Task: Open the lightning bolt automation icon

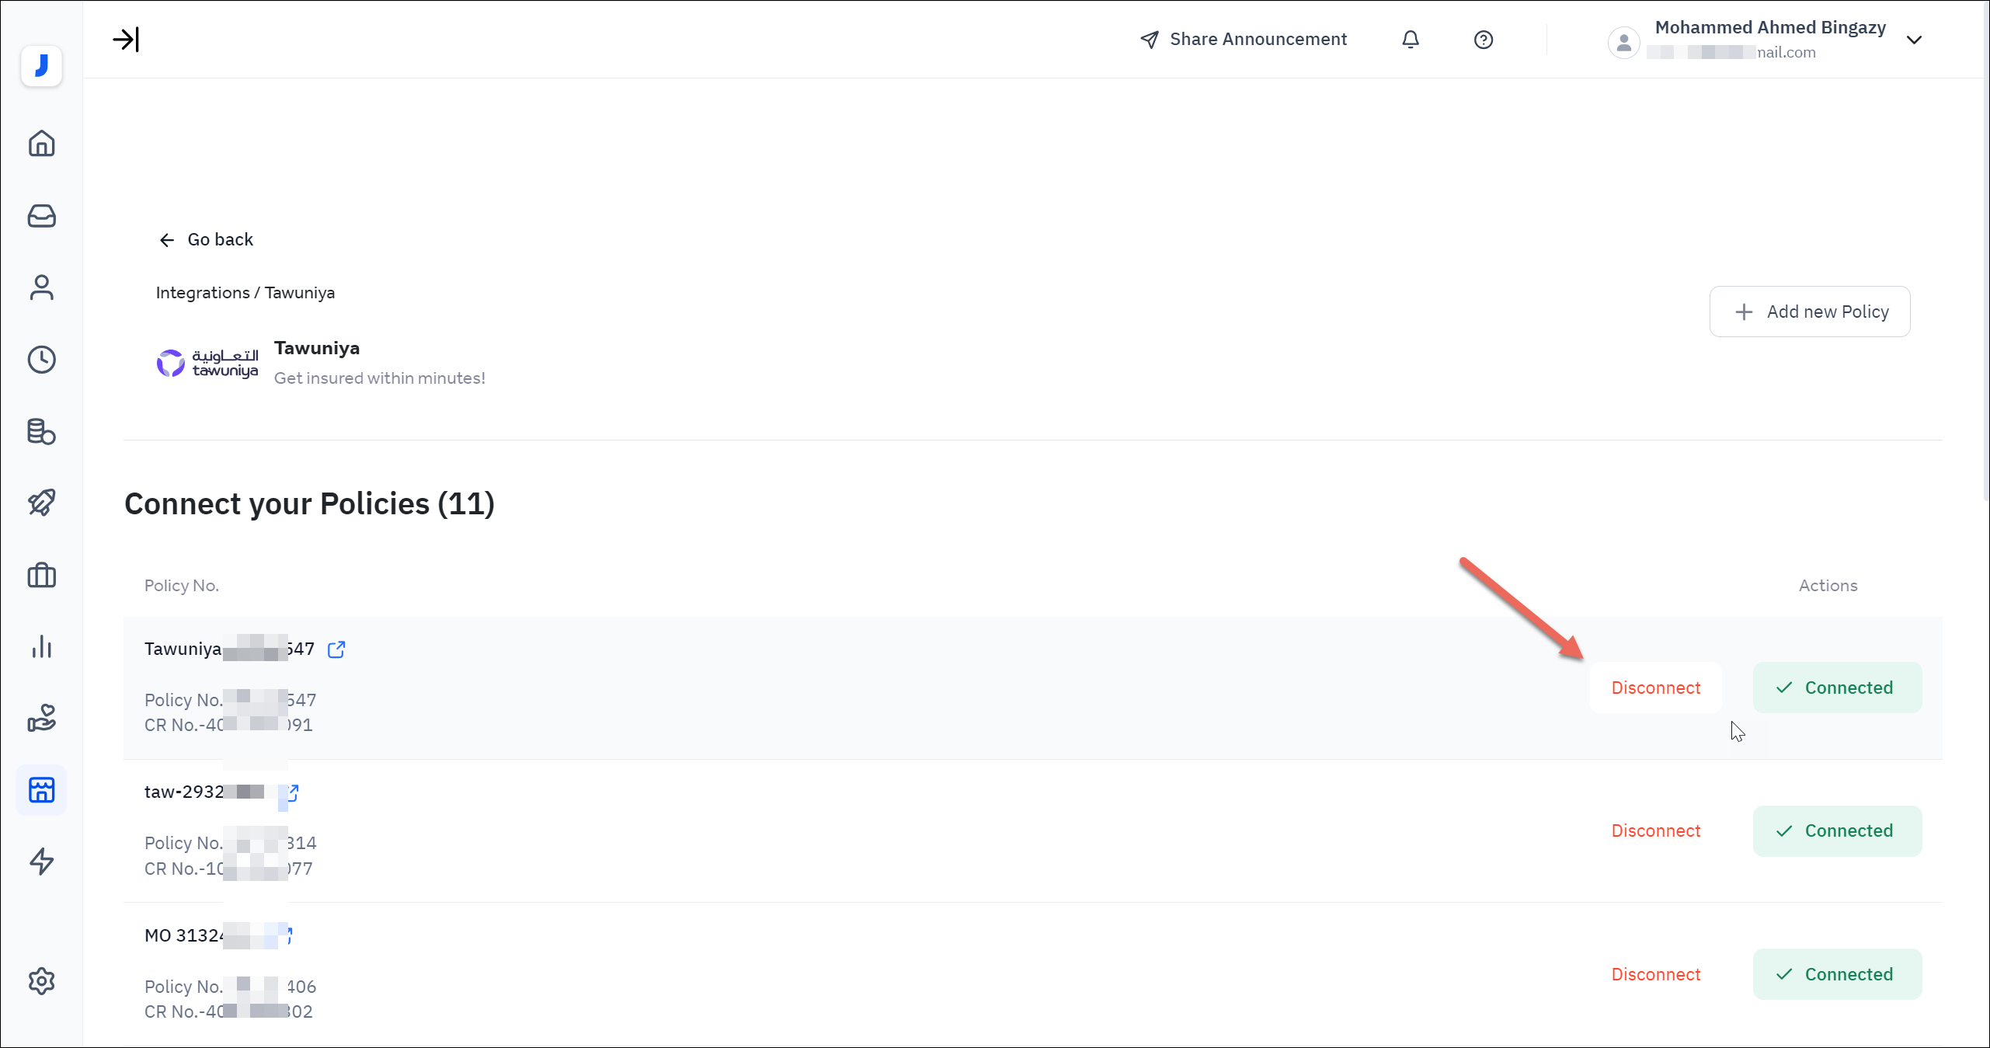Action: click(x=42, y=862)
